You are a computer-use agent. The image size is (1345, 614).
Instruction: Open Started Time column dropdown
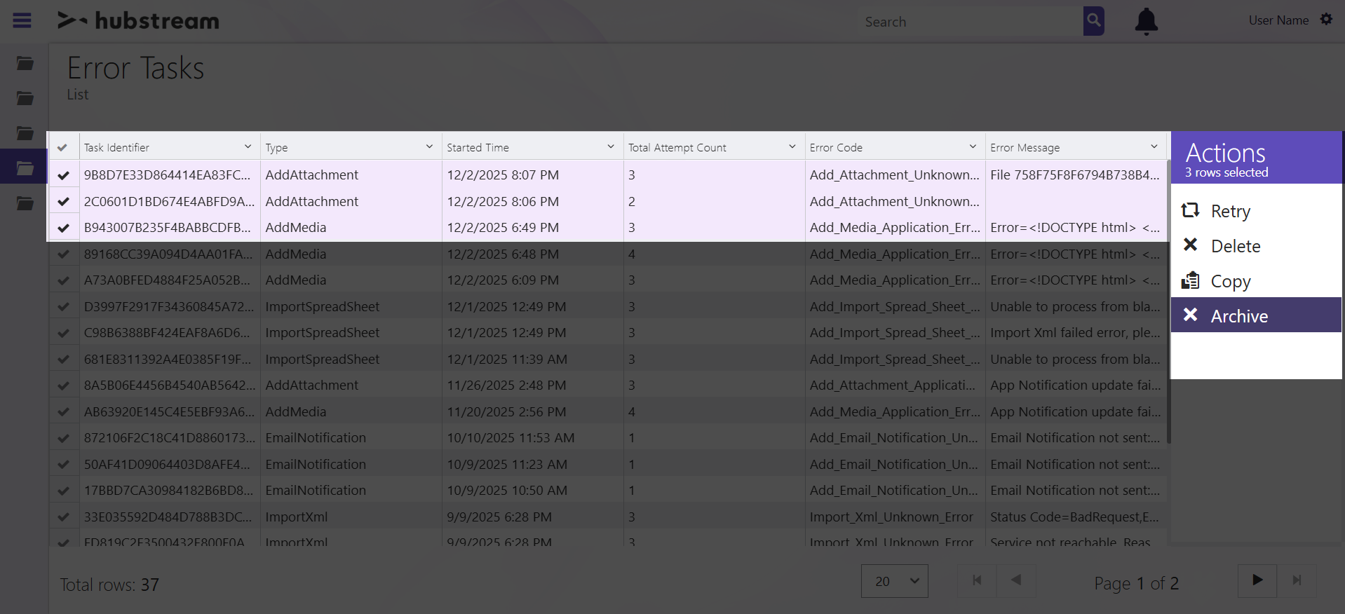click(611, 146)
